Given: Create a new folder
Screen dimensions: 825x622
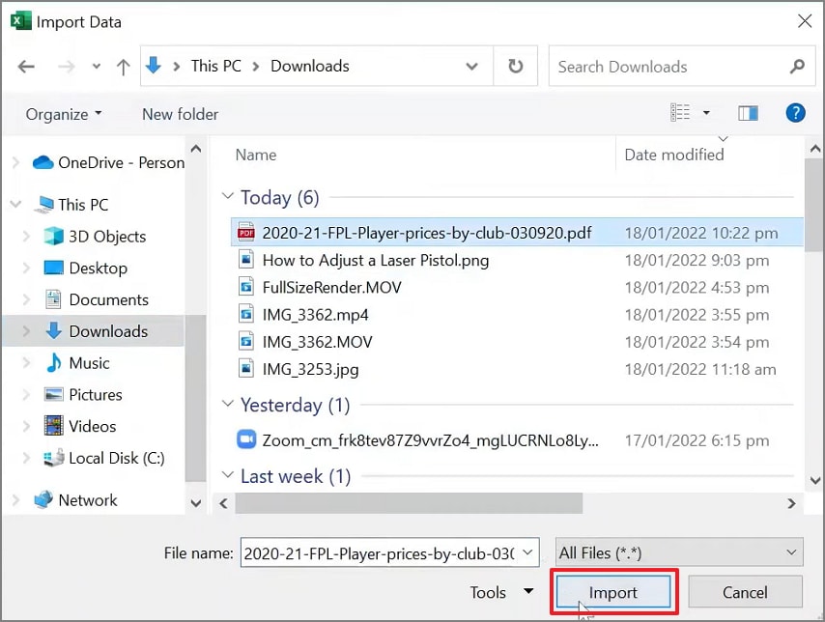Looking at the screenshot, I should click(180, 114).
